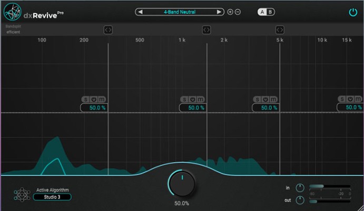
Task: Click the first crossover handle near 300 Hz
Action: click(x=108, y=29)
